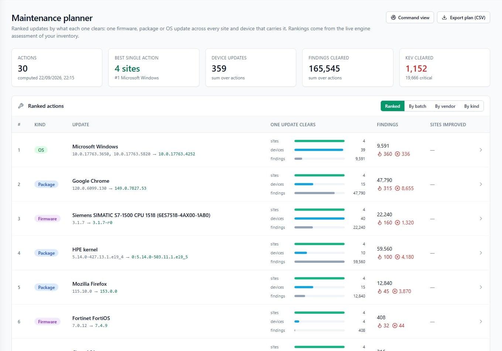
Task: Click the Firmware badge for Fortinet FortiOS
Action: coord(47,321)
